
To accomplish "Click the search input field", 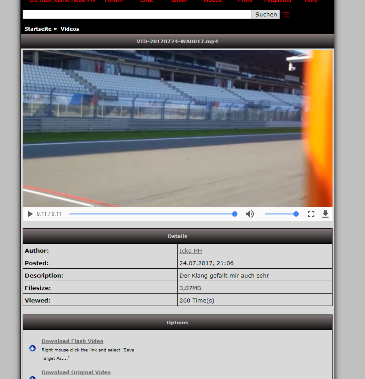I will (137, 14).
